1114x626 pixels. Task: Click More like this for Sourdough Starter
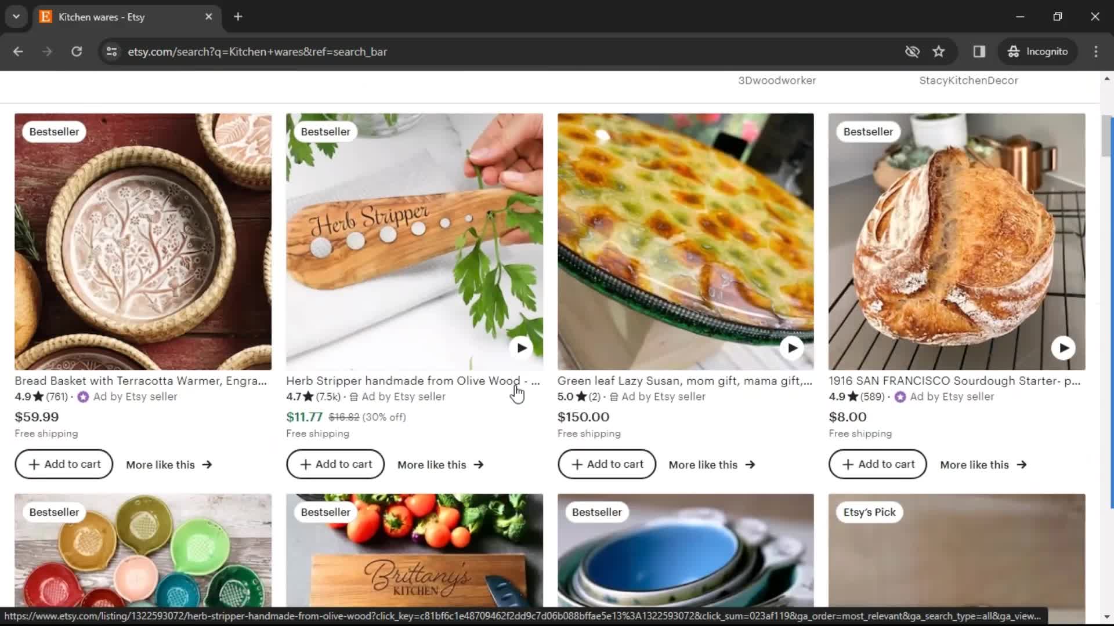[x=983, y=464]
